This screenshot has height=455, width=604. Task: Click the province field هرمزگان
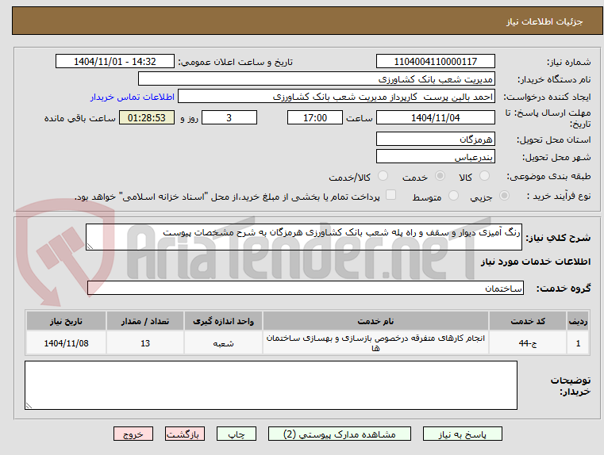click(x=436, y=139)
